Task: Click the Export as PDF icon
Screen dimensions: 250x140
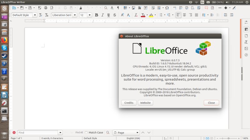Action: (40, 8)
